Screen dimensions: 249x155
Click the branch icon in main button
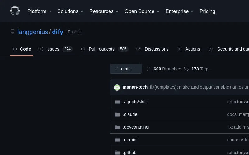pyautogui.click(x=116, y=69)
